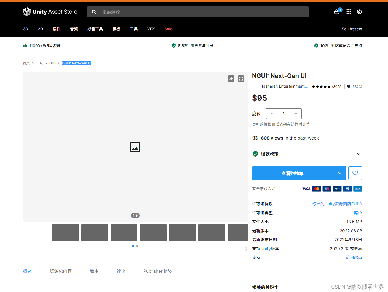Screen dimensions: 388x292
Task: Focus the 搜索资源 search field
Action: point(198,12)
